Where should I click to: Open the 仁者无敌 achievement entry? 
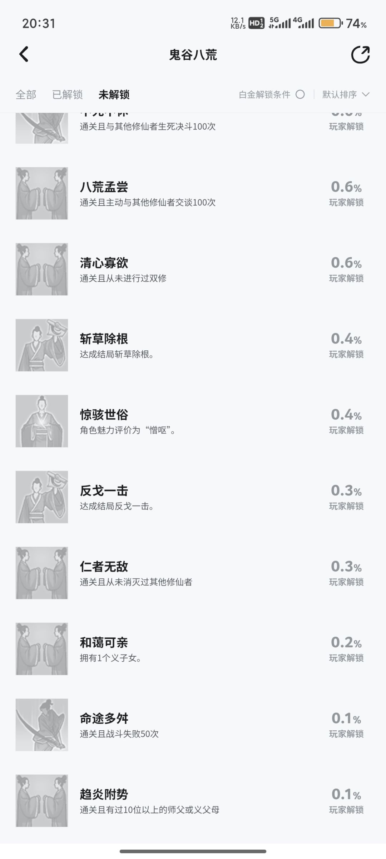pyautogui.click(x=193, y=573)
